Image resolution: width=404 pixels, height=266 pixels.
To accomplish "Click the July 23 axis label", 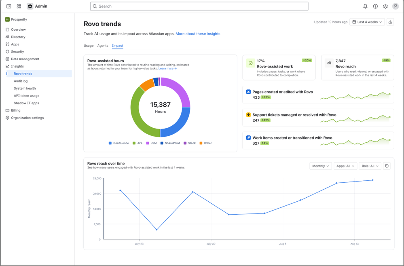I will [139, 244].
